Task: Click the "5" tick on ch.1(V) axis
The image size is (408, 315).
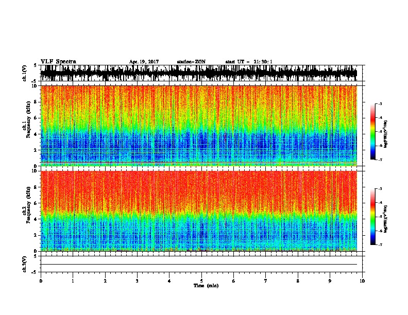Action: pyautogui.click(x=35, y=65)
